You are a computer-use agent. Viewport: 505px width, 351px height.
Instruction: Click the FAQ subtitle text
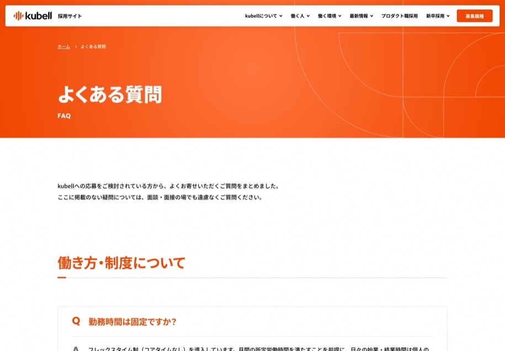64,116
